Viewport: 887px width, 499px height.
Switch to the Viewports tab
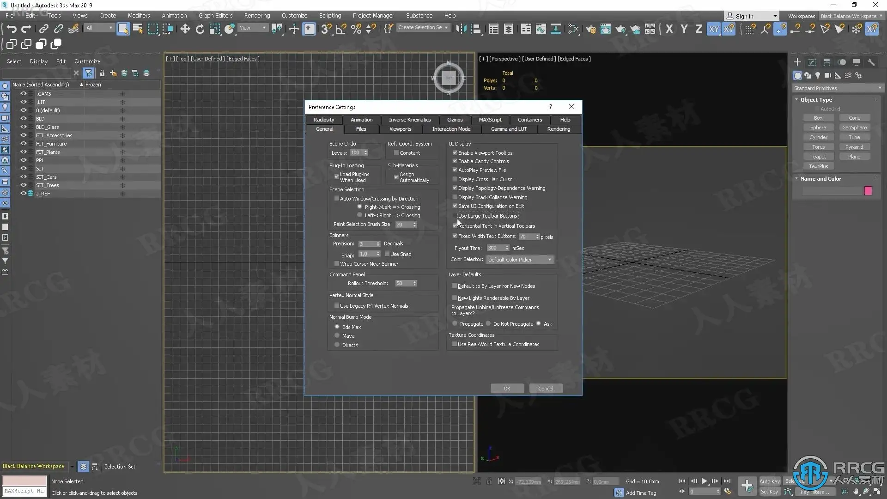pos(400,129)
